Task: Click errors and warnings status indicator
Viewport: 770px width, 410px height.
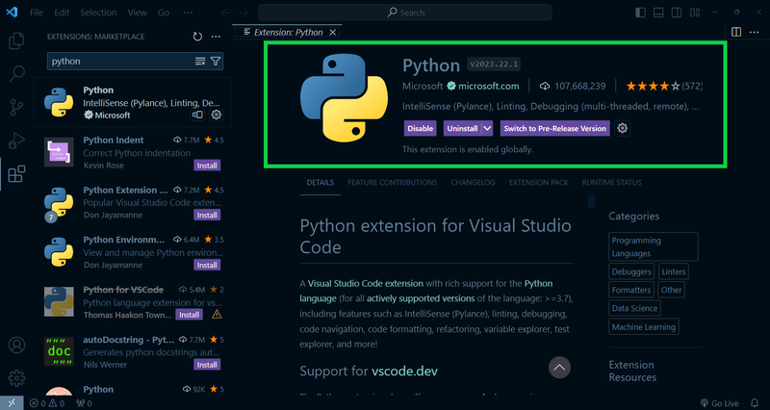Action: [x=46, y=403]
